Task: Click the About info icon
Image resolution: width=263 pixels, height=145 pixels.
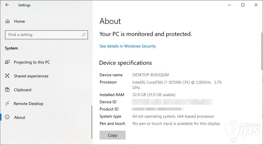Action: (8, 117)
